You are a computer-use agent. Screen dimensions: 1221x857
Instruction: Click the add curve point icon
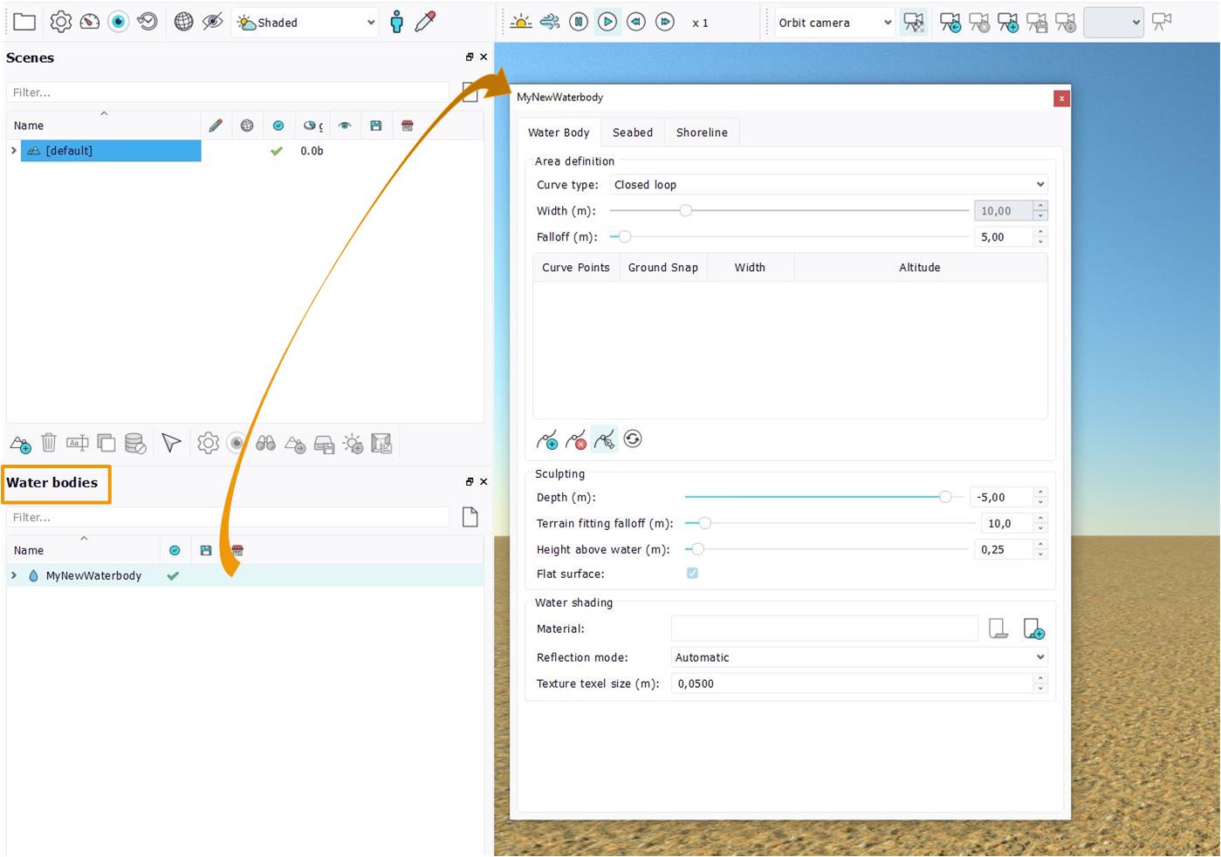(x=547, y=440)
